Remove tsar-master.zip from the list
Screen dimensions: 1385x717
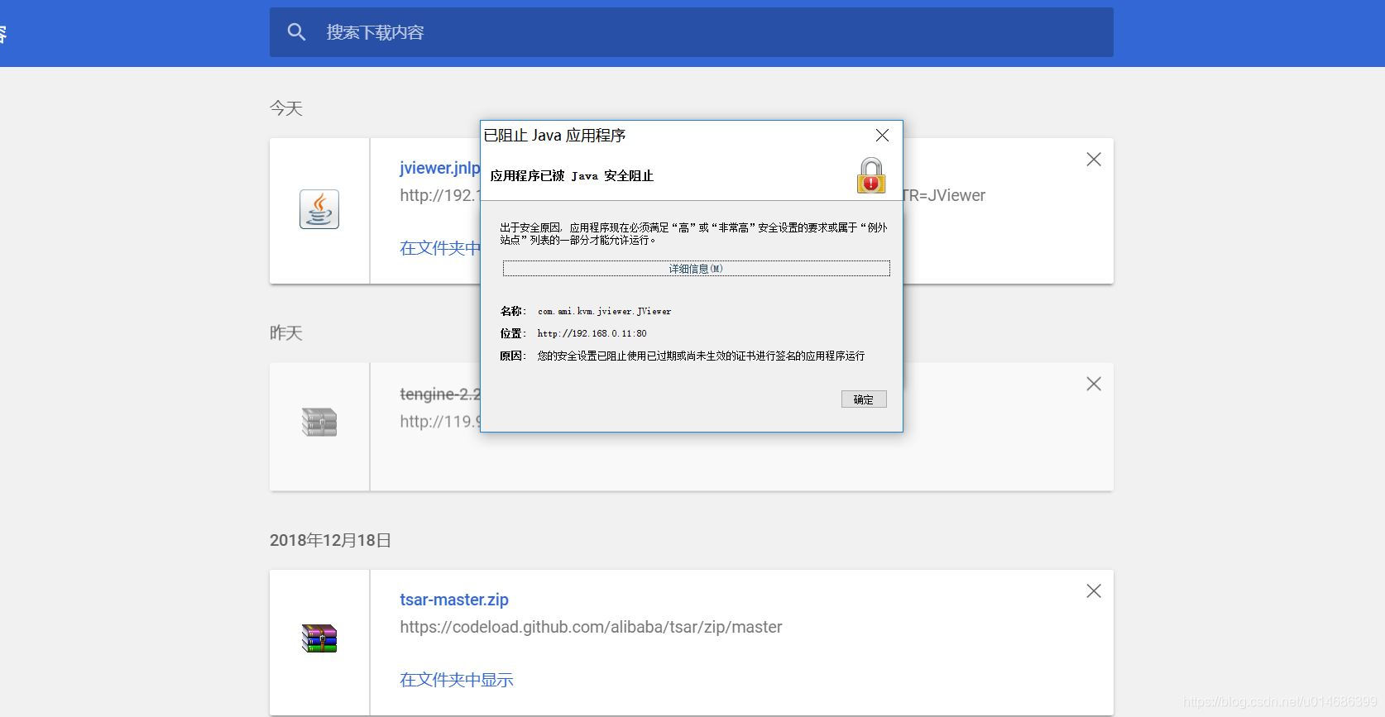point(1094,591)
